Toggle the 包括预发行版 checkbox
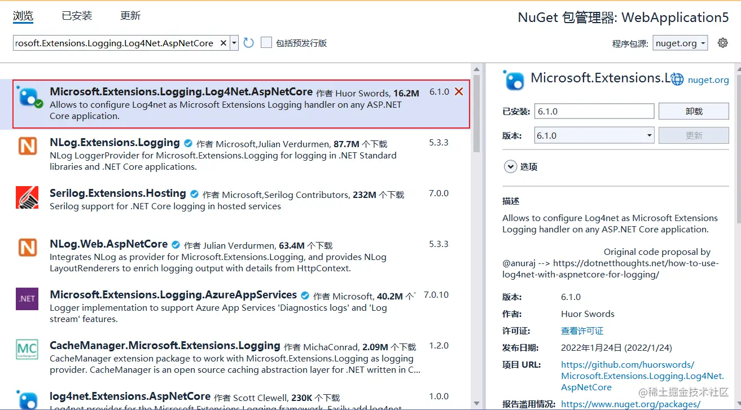Screen dimensions: 741x410 point(266,43)
